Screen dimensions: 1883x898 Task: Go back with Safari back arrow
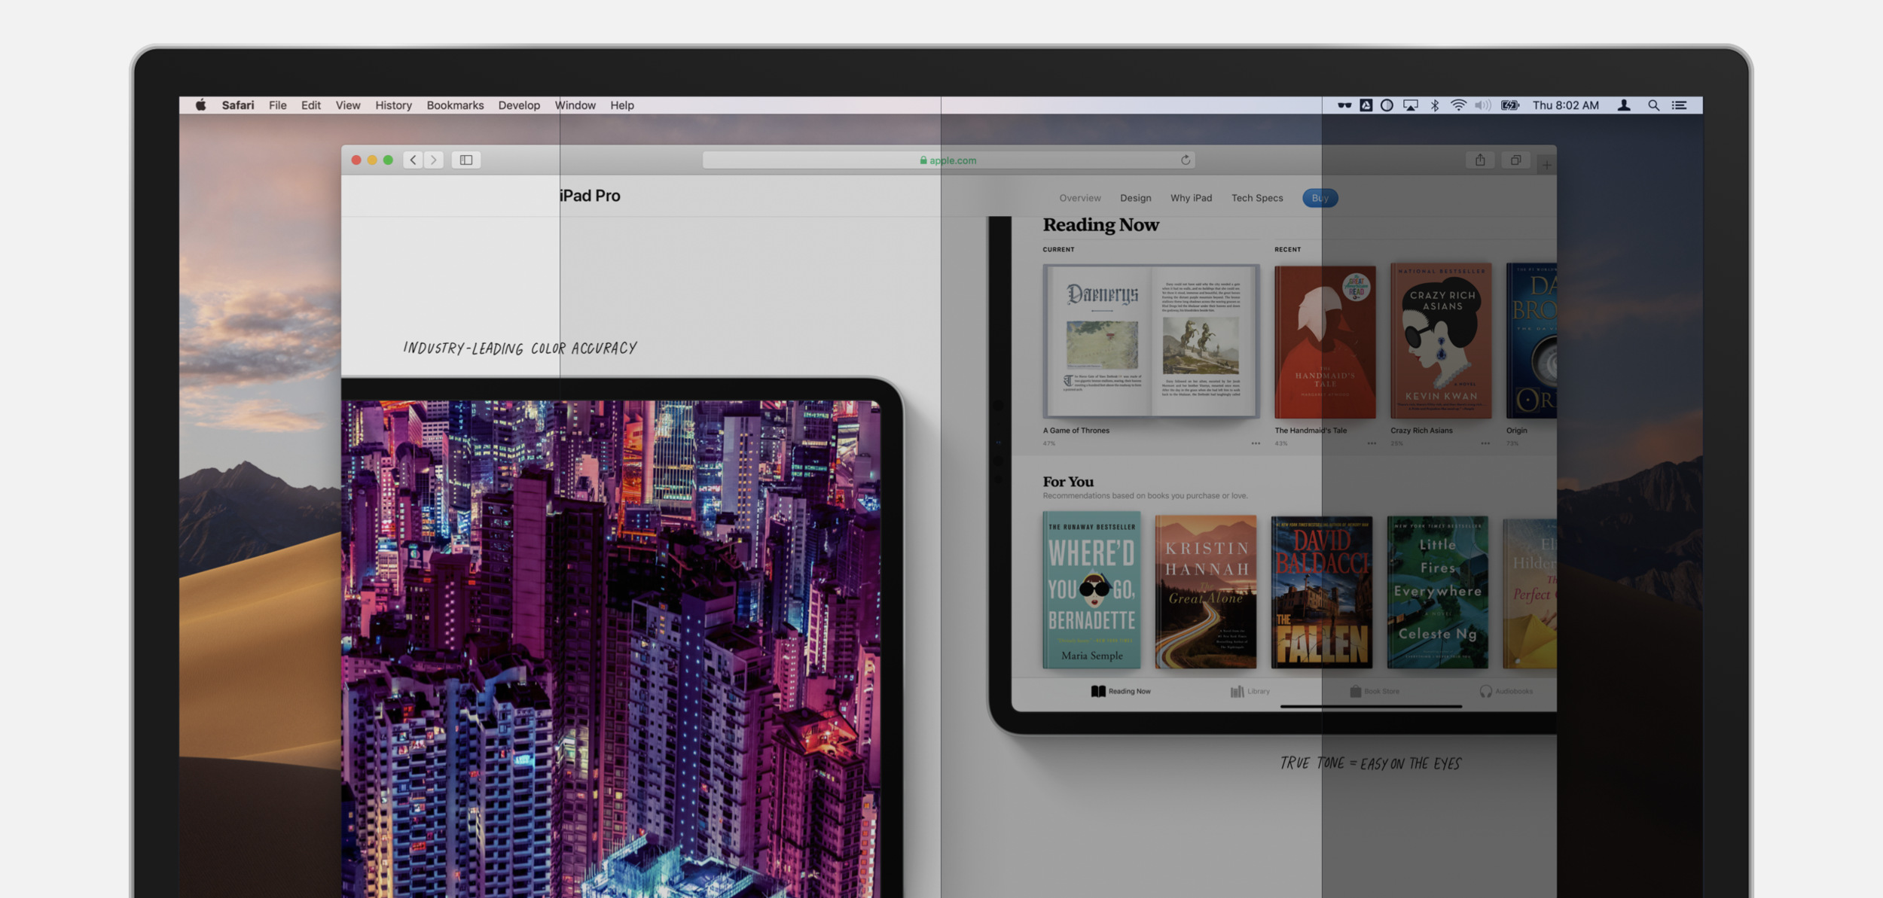(413, 160)
